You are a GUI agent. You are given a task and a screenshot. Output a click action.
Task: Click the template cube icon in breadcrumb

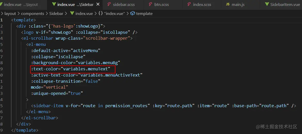click(x=132, y=13)
